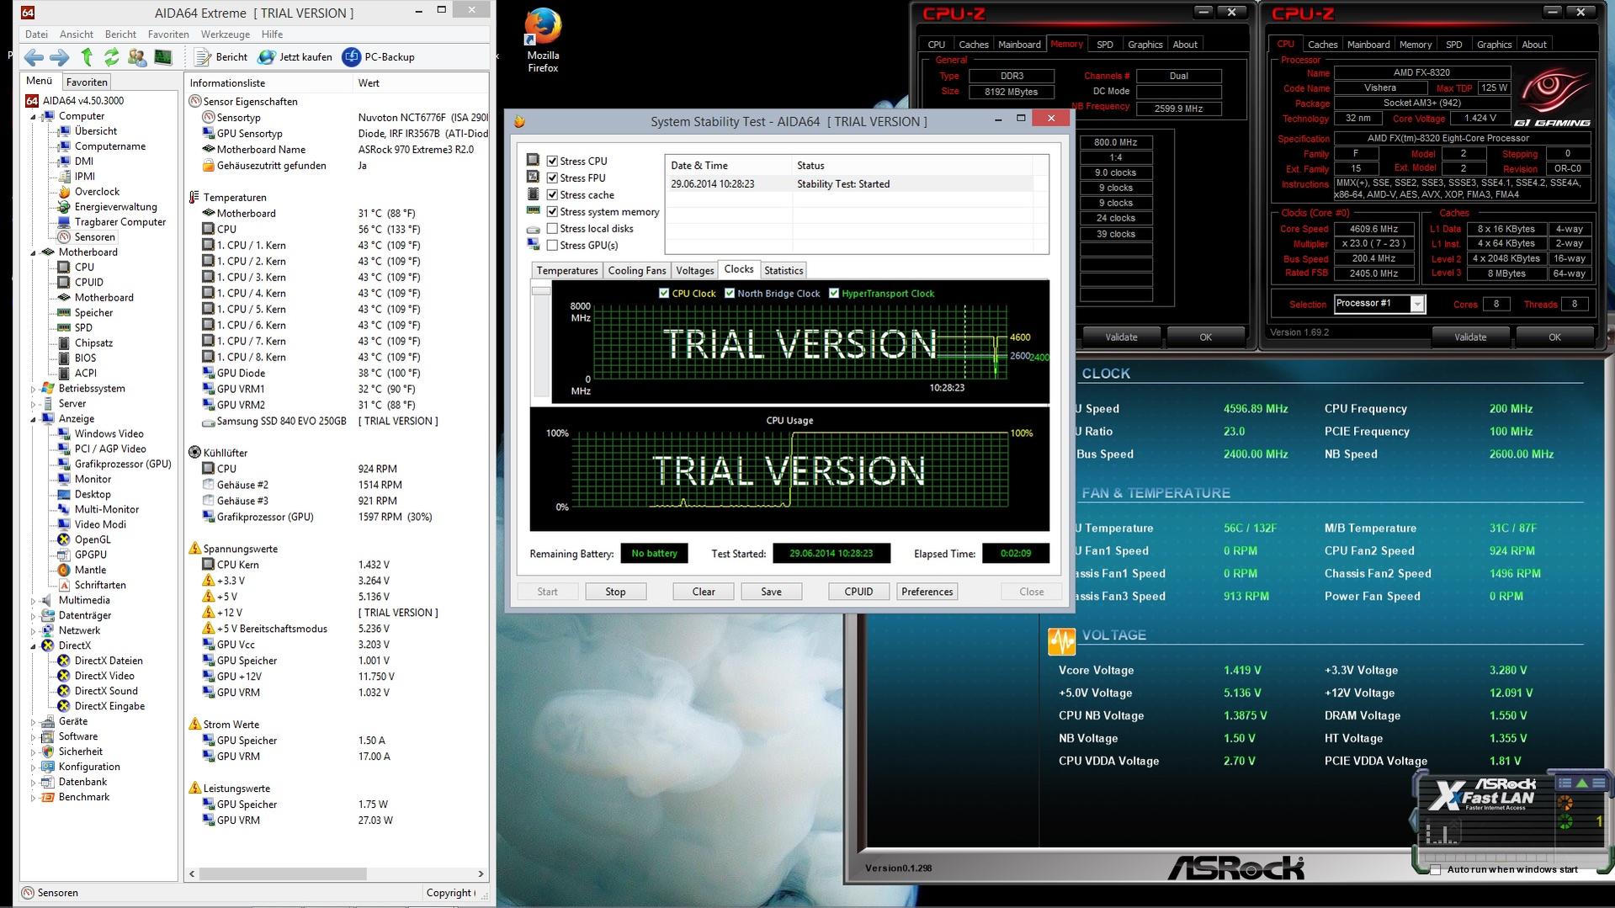Open the Caches tab in CPU-Z CPU window
Viewport: 1615px width, 908px height.
point(1322,45)
